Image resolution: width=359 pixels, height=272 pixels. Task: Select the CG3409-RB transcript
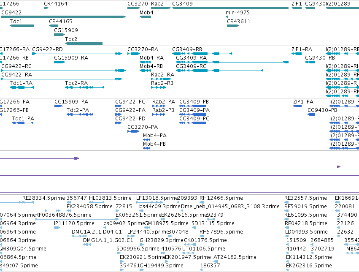tap(202, 54)
